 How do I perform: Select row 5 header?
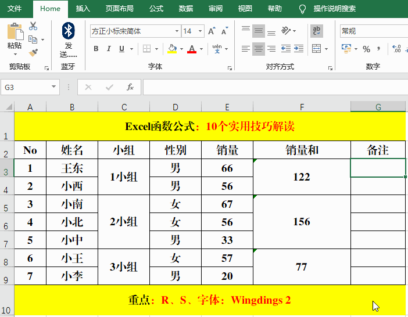(x=6, y=204)
